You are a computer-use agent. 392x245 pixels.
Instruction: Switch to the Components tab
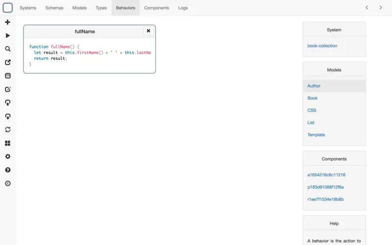click(x=156, y=8)
